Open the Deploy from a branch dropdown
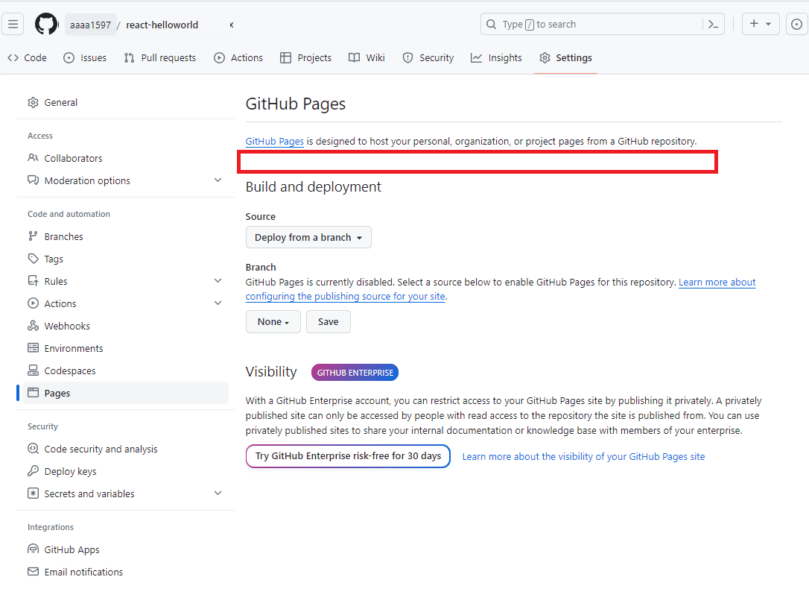The height and width of the screenshot is (612, 809). click(308, 237)
